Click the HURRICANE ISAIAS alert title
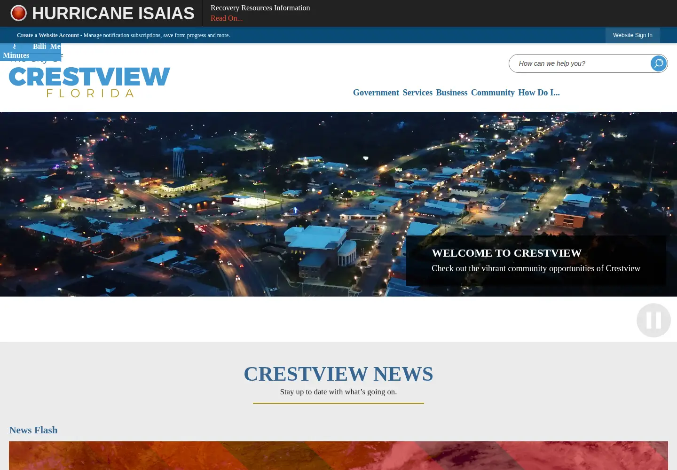The width and height of the screenshot is (677, 470). (113, 13)
